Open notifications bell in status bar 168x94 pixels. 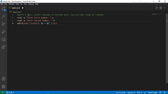165,92
